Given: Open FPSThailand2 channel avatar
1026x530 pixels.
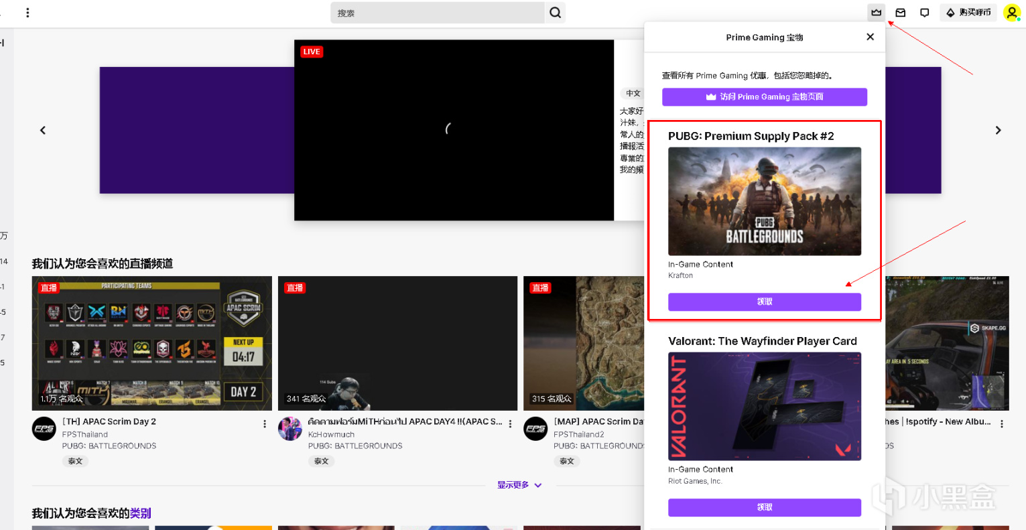Looking at the screenshot, I should [535, 429].
